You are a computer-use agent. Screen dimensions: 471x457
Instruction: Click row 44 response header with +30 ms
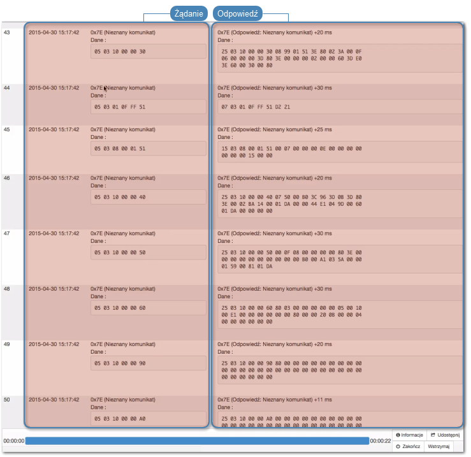275,88
